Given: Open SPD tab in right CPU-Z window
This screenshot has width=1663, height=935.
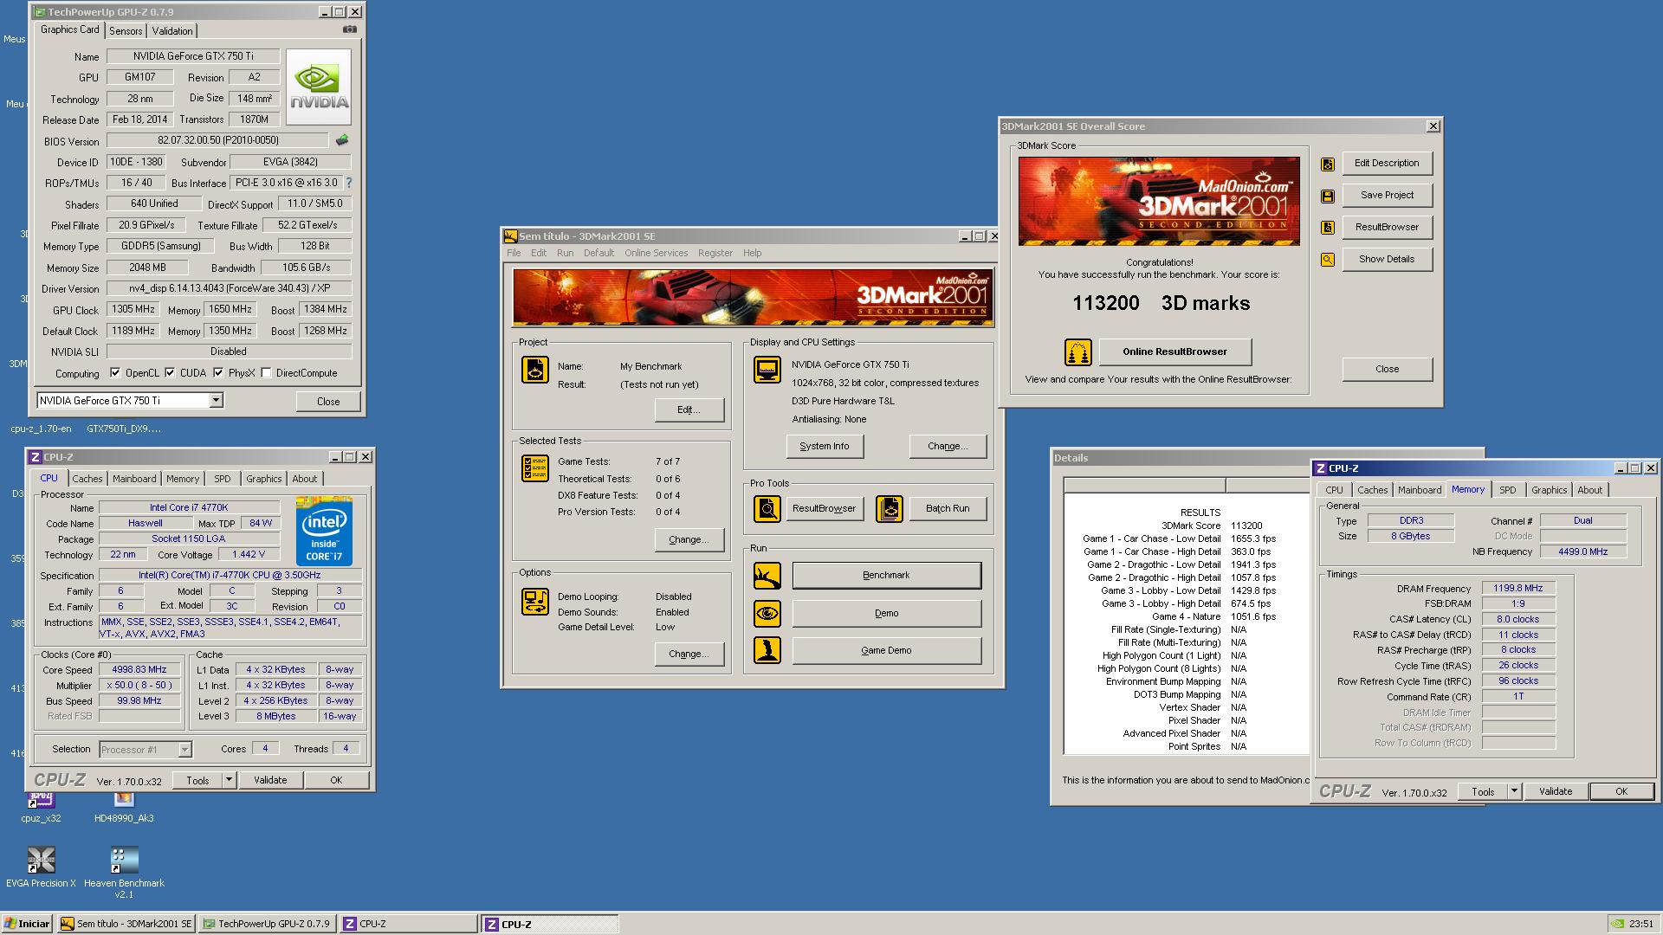Looking at the screenshot, I should (1508, 490).
